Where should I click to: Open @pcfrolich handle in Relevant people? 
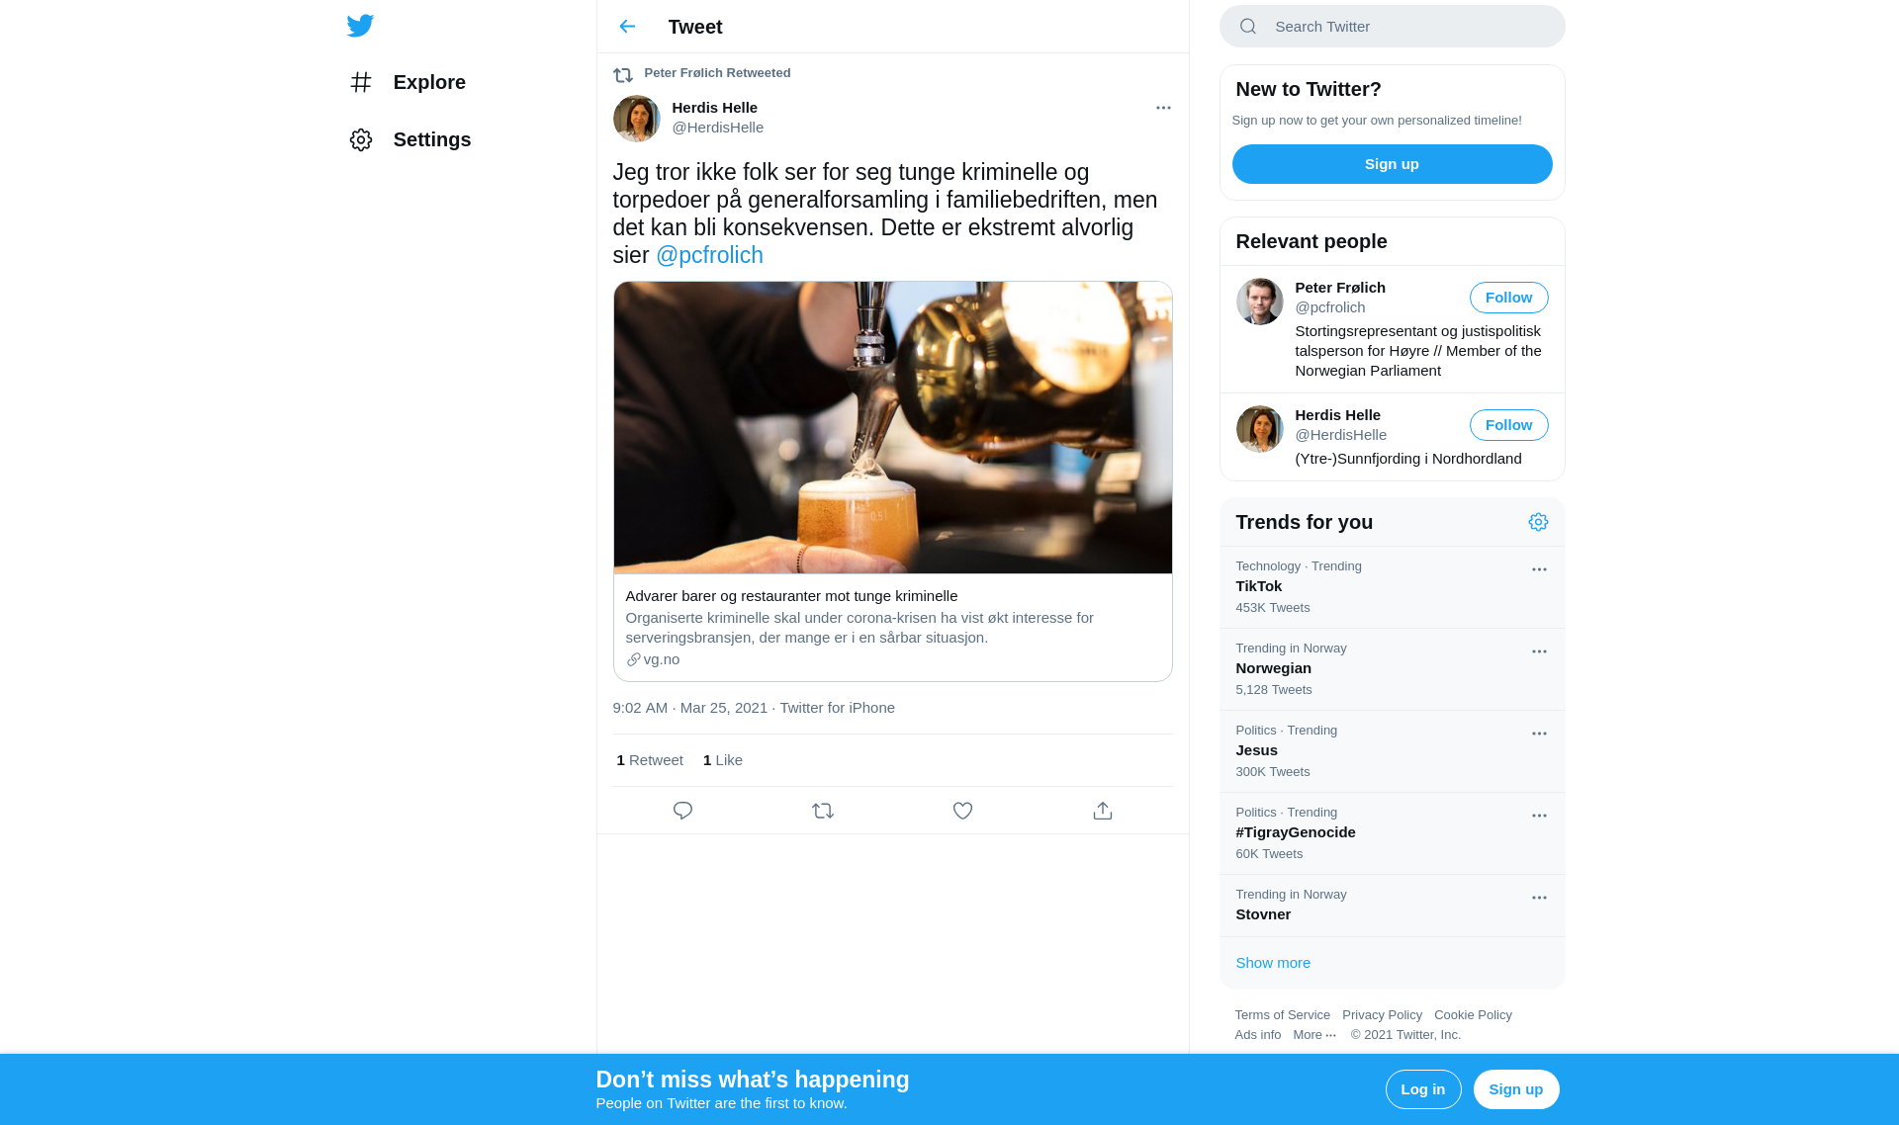(x=1329, y=307)
